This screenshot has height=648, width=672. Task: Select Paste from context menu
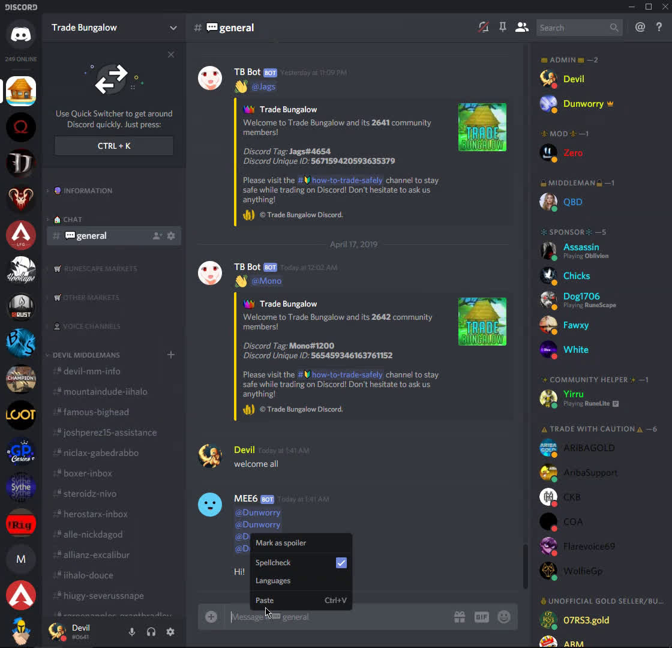click(x=301, y=601)
